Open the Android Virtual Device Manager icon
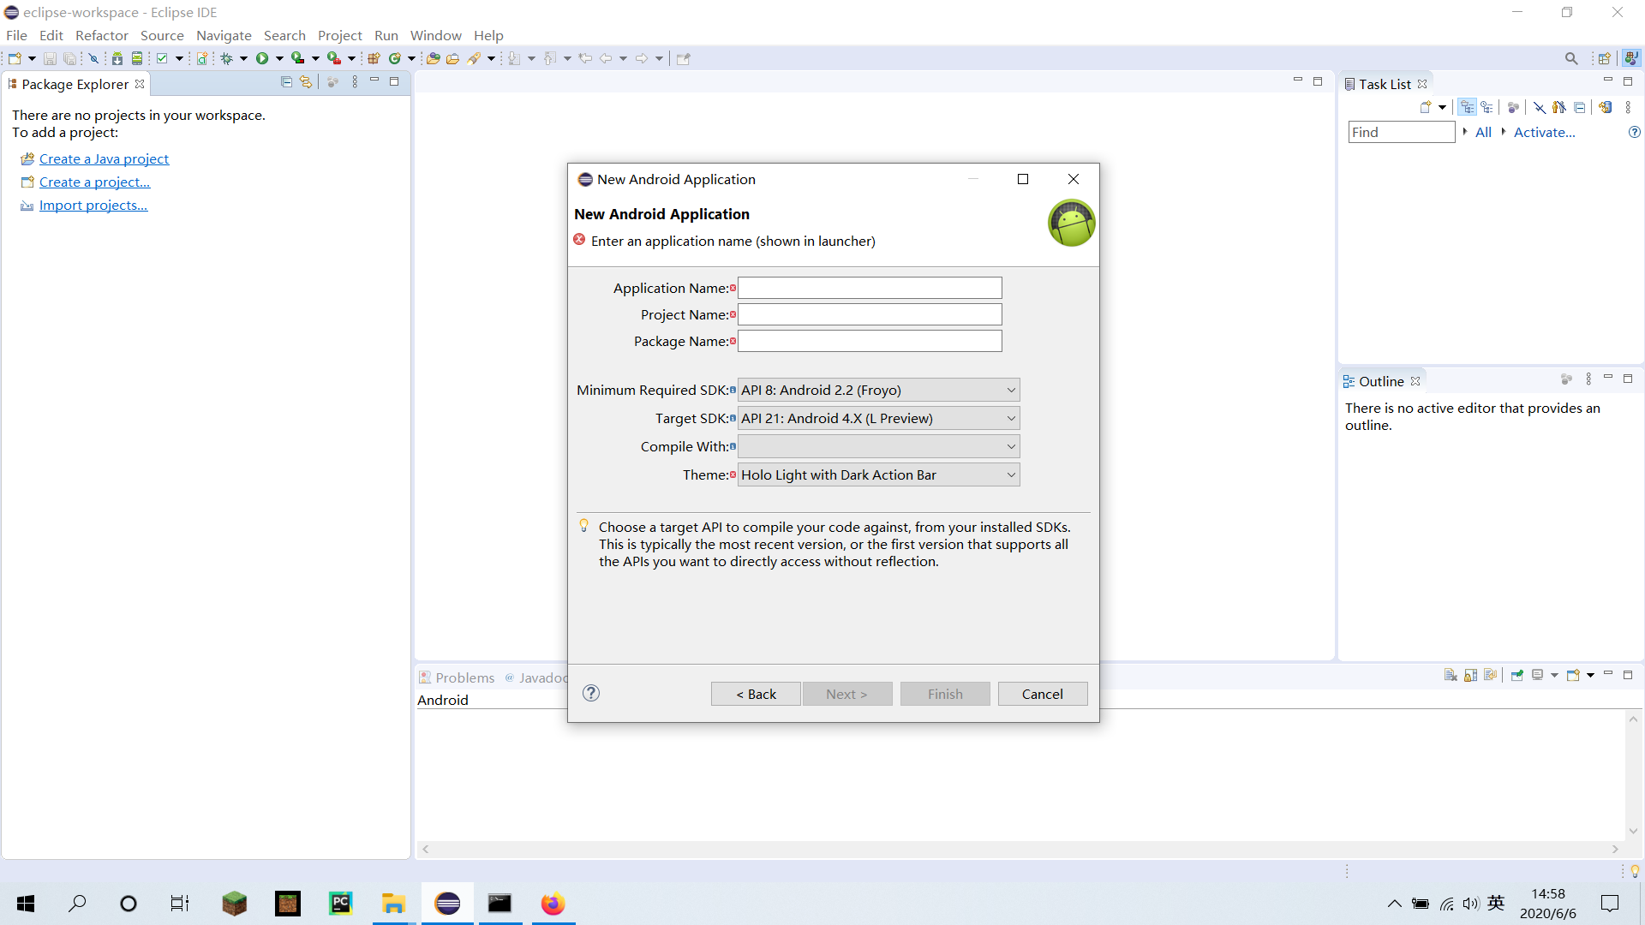The image size is (1645, 925). (x=137, y=58)
